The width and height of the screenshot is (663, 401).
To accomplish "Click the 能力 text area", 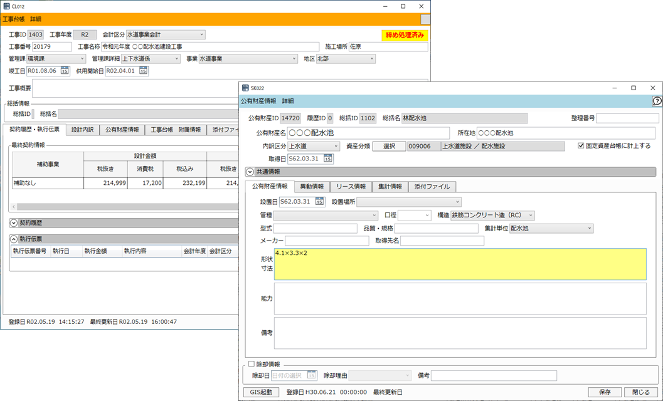I will coord(460,299).
